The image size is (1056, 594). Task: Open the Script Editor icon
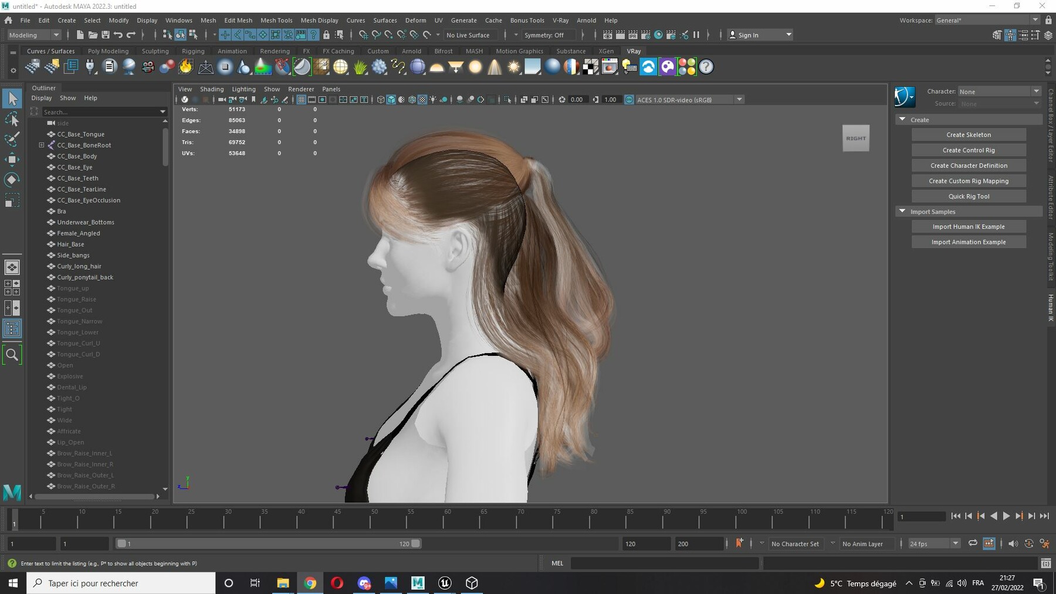coord(1046,563)
